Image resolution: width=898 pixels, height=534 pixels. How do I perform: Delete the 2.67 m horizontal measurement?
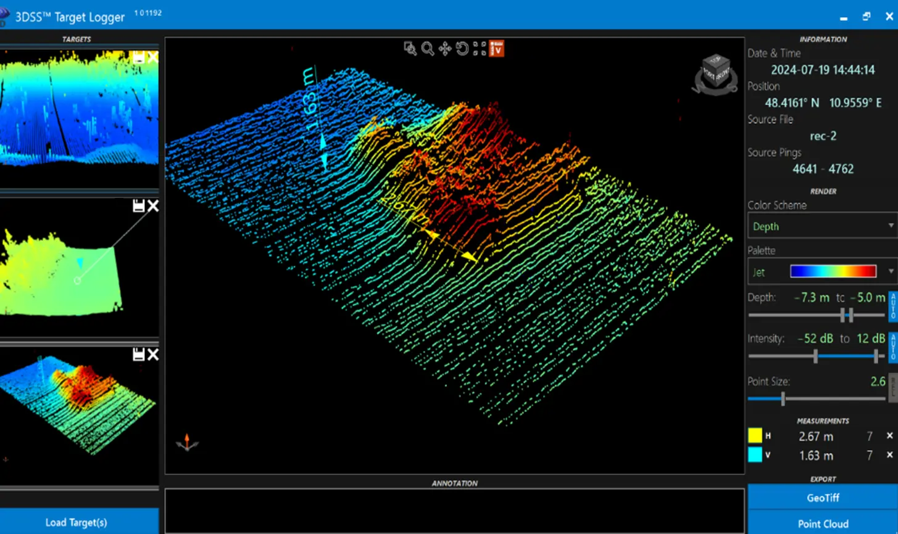(889, 436)
